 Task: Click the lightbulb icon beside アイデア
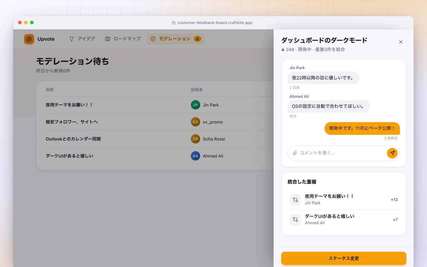click(71, 39)
